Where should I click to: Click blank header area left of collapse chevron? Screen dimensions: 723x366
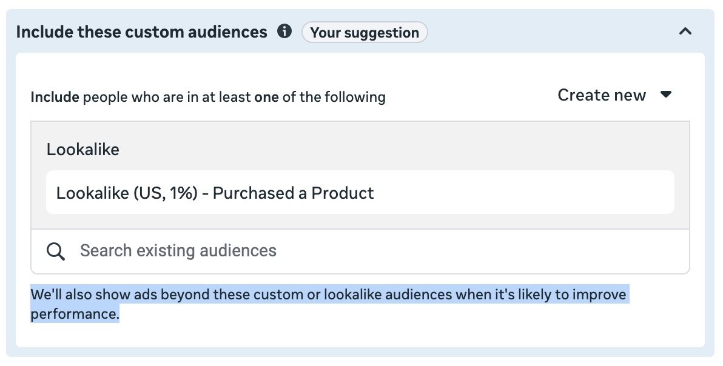point(546,32)
